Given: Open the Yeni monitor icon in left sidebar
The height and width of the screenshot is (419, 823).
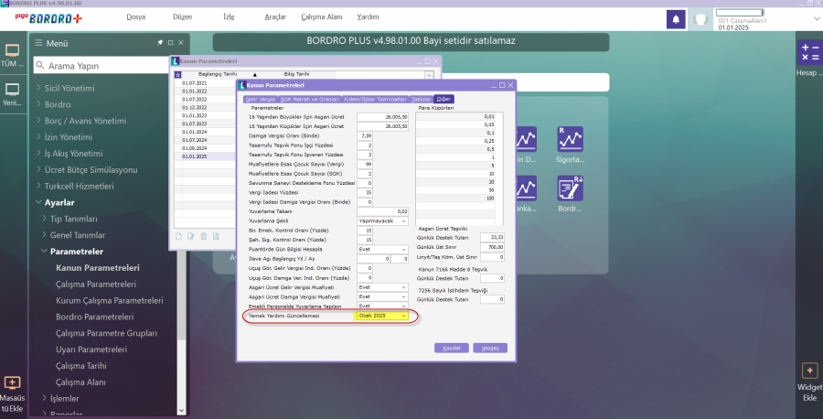Looking at the screenshot, I should [12, 90].
